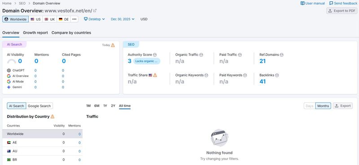Click the USD currency label
Screen dimensions: 359x165
point(144,19)
